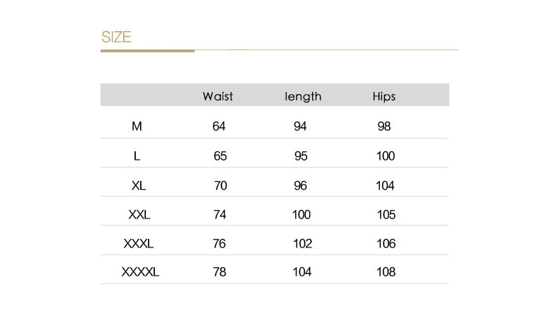
Task: Click hips value 98 for size M
Action: (384, 126)
